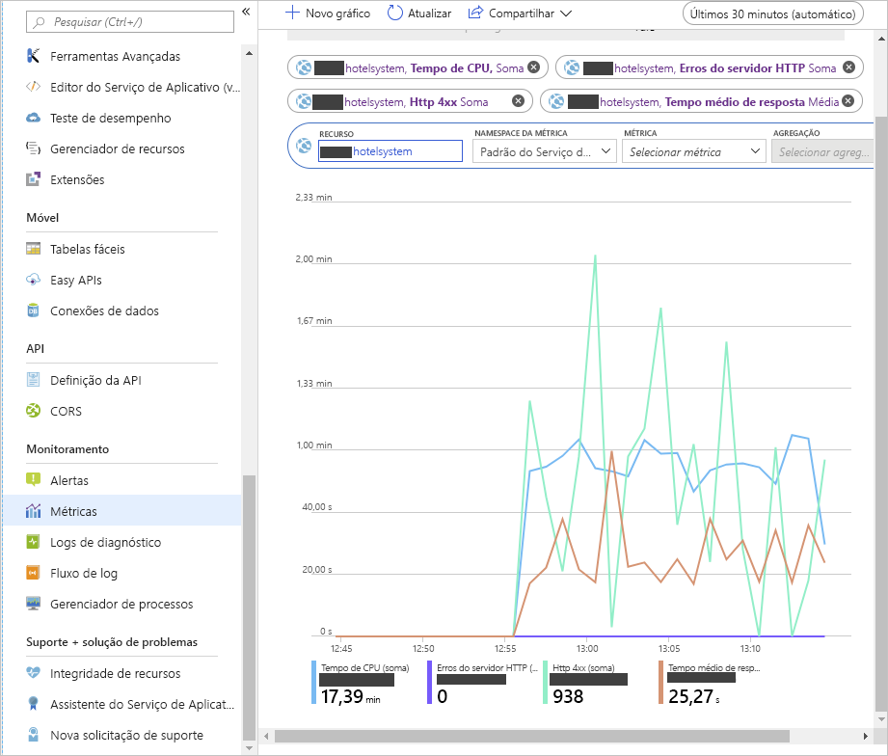Click the horizontal scrollbar thumb below the chart

[532, 736]
